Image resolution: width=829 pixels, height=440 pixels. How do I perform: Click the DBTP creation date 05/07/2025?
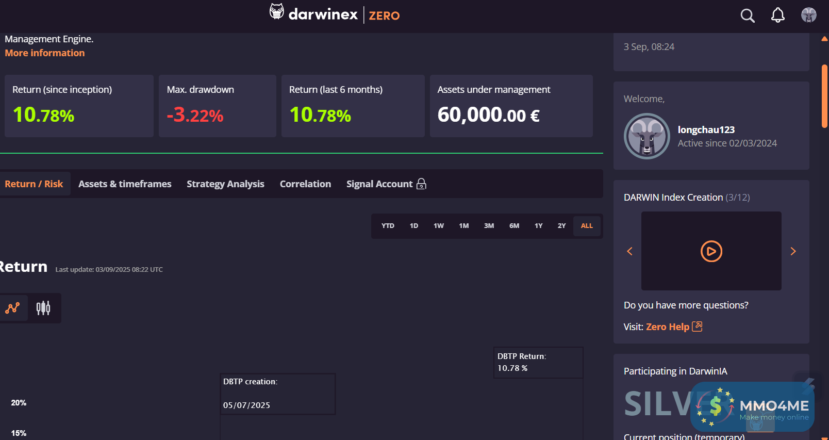point(246,405)
